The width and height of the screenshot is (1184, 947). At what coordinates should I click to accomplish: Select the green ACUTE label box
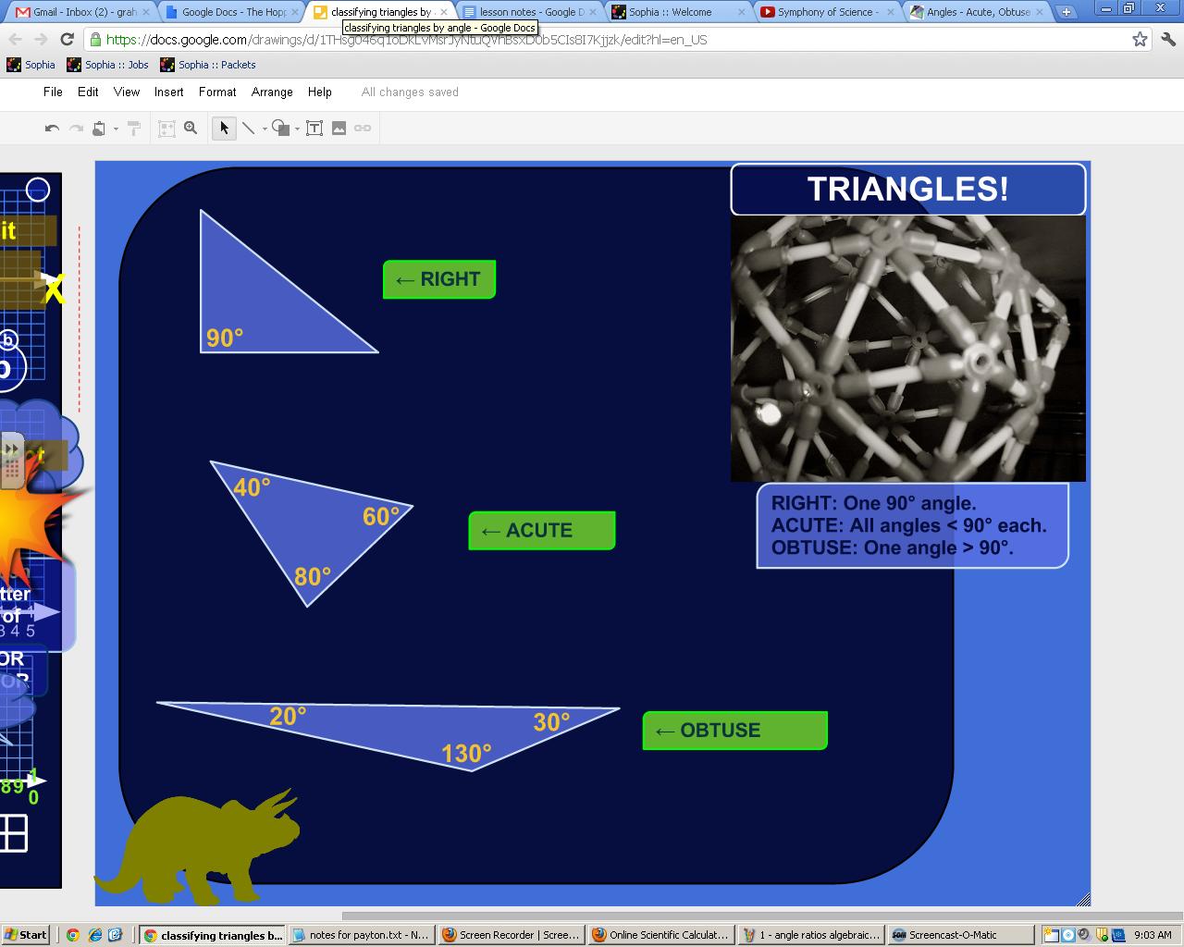[542, 531]
